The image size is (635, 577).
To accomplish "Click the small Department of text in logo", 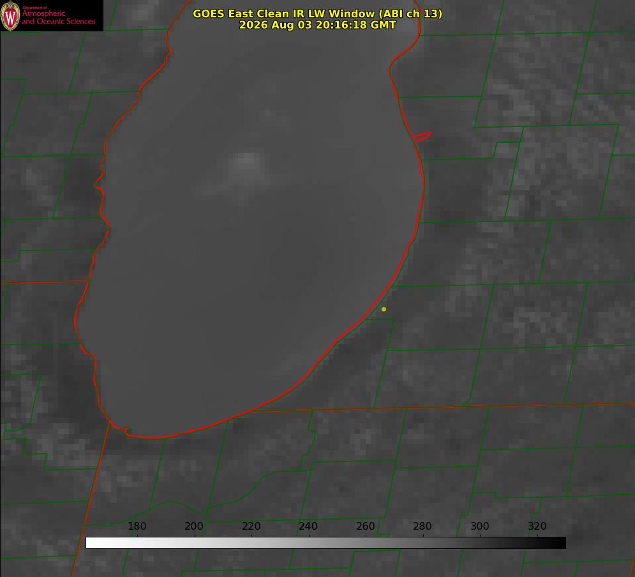I will tap(34, 8).
